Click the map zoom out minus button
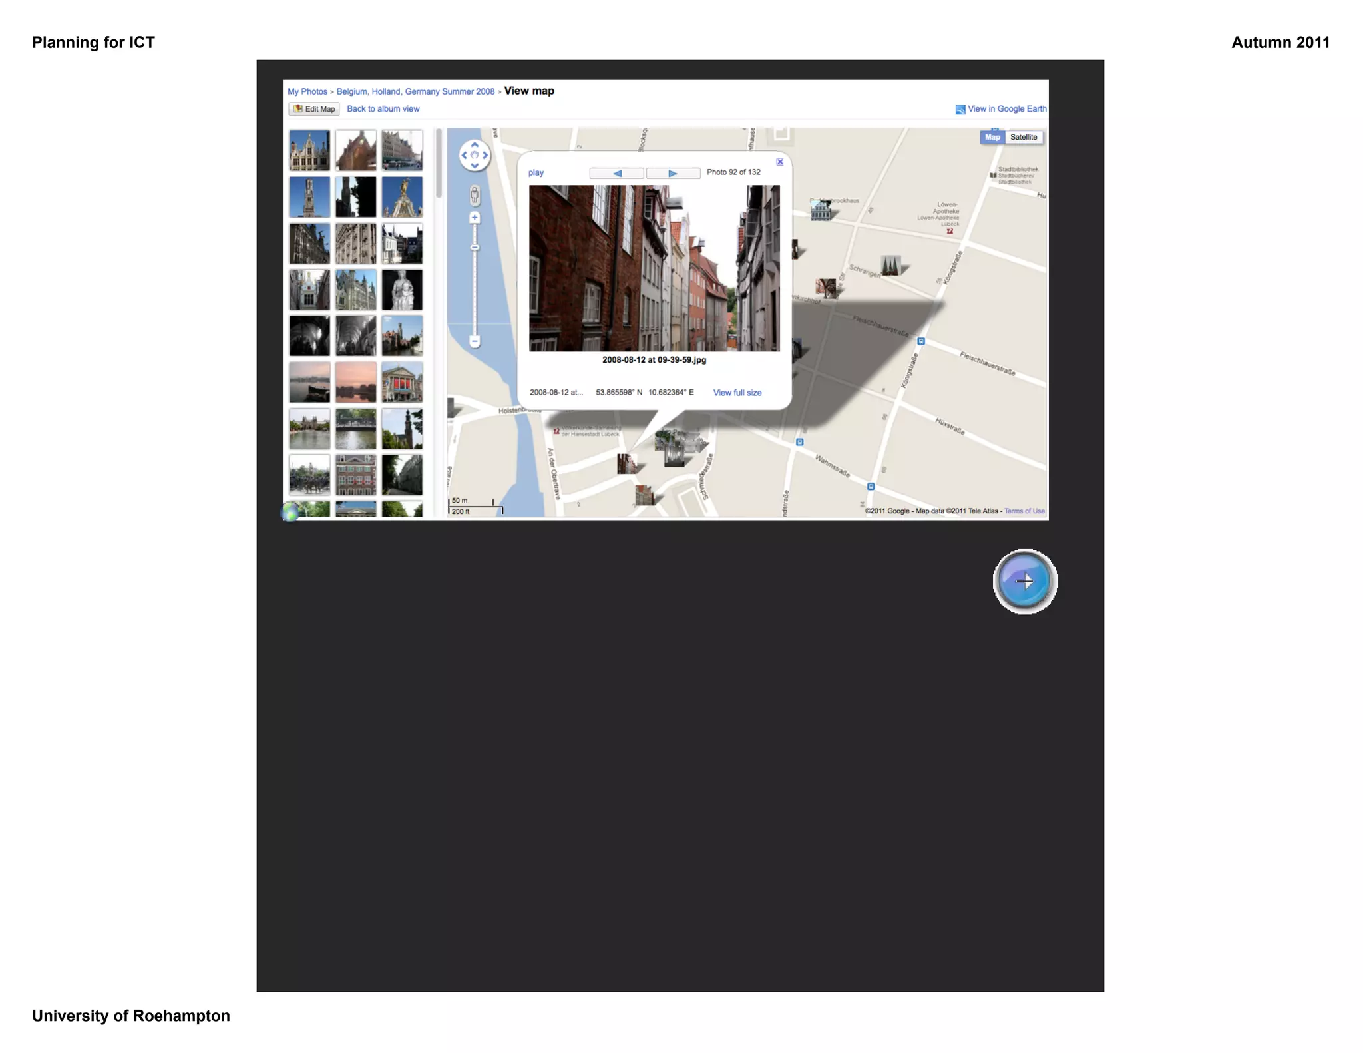Viewport: 1363px width, 1053px height. (x=475, y=341)
